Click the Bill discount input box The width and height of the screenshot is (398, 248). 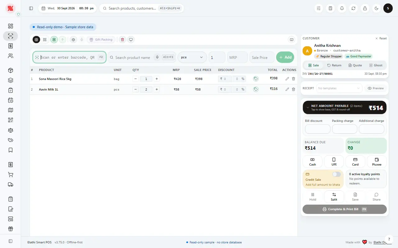click(318, 129)
